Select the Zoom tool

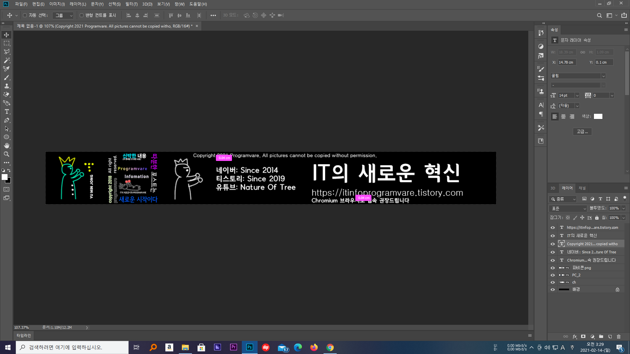click(x=7, y=154)
